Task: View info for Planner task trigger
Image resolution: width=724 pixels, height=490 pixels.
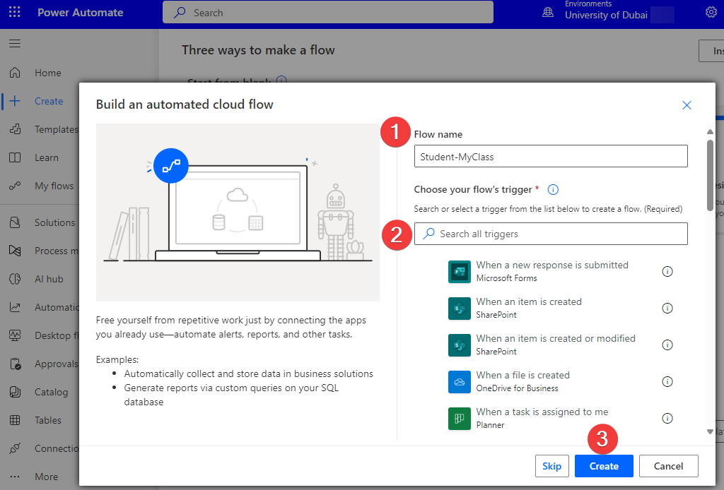Action: click(x=667, y=418)
